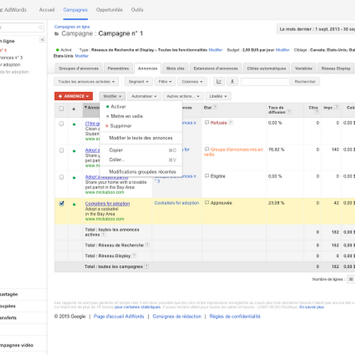Click speech bubble icon beside Refusée status
This screenshot has height=355, width=355.
click(207, 123)
